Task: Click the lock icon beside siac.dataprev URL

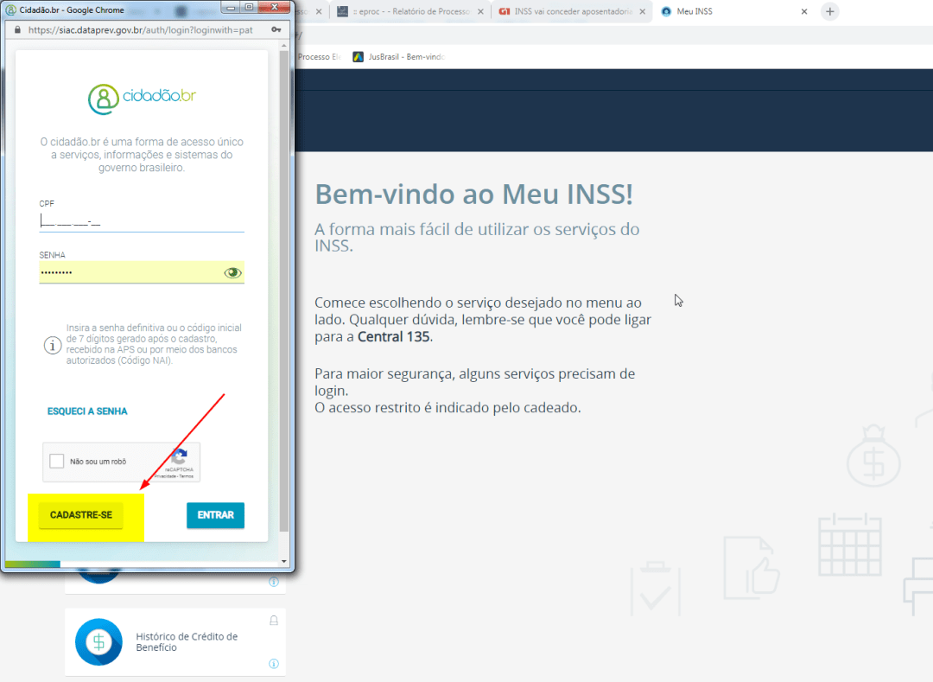Action: click(x=17, y=29)
